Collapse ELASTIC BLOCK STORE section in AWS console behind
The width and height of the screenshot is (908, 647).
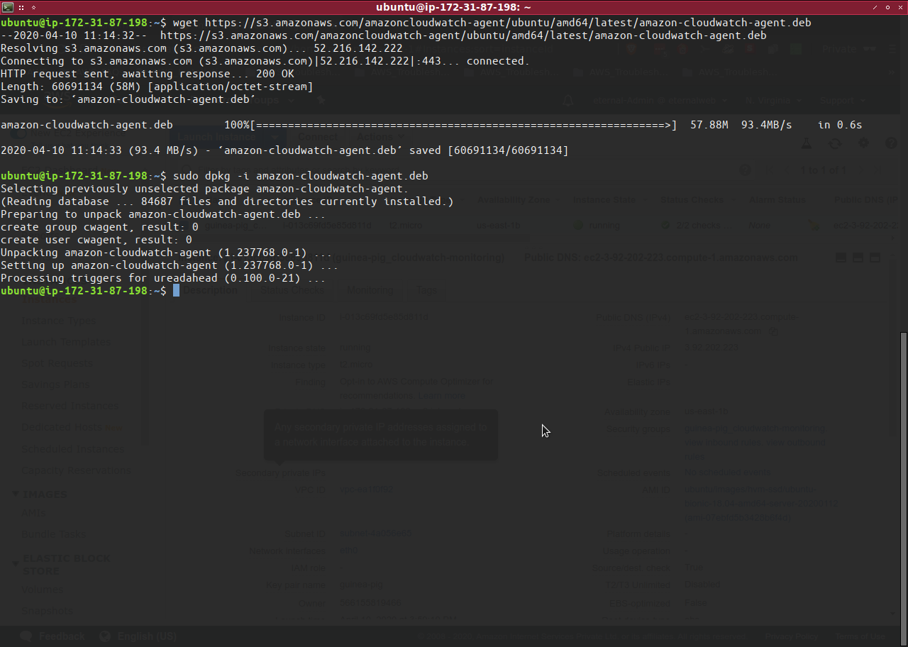16,564
